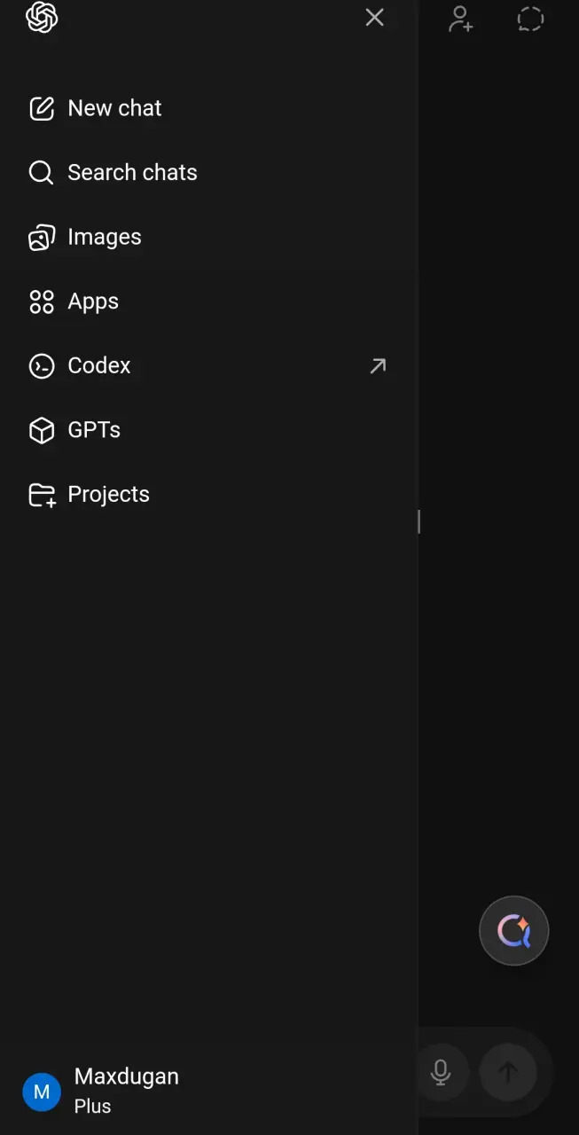Open the GPTs label

click(94, 430)
